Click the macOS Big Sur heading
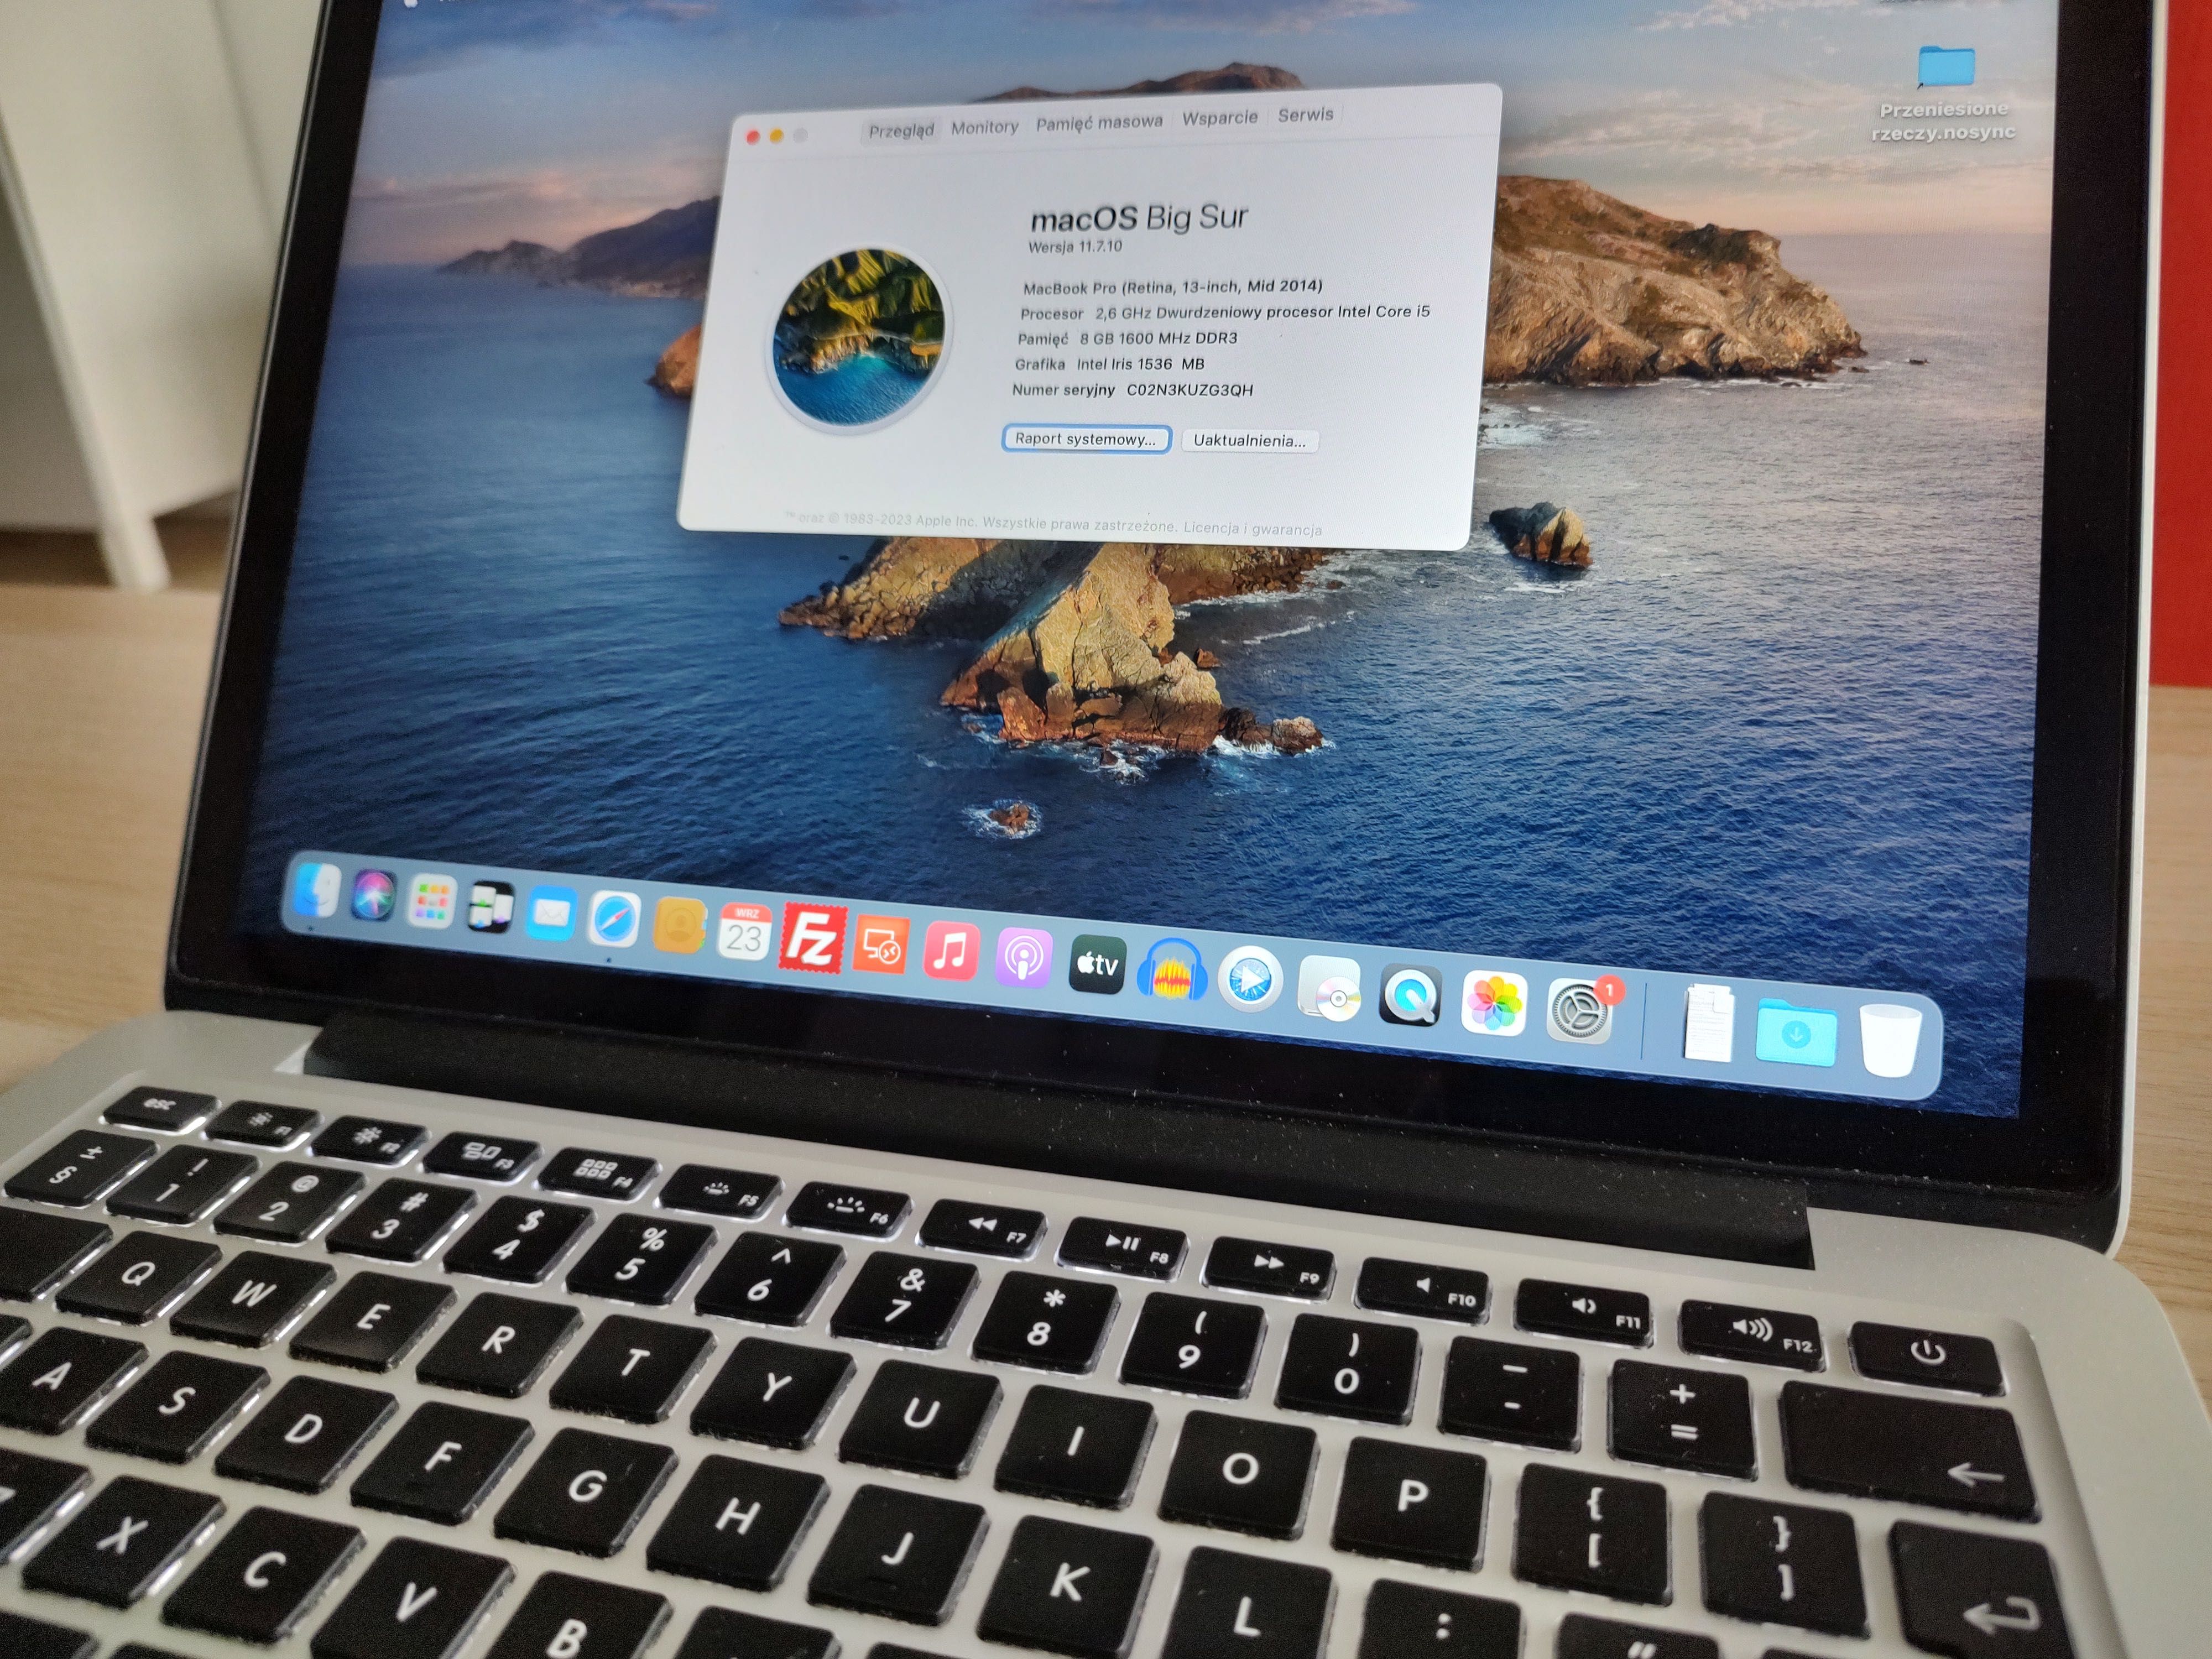 click(1139, 218)
